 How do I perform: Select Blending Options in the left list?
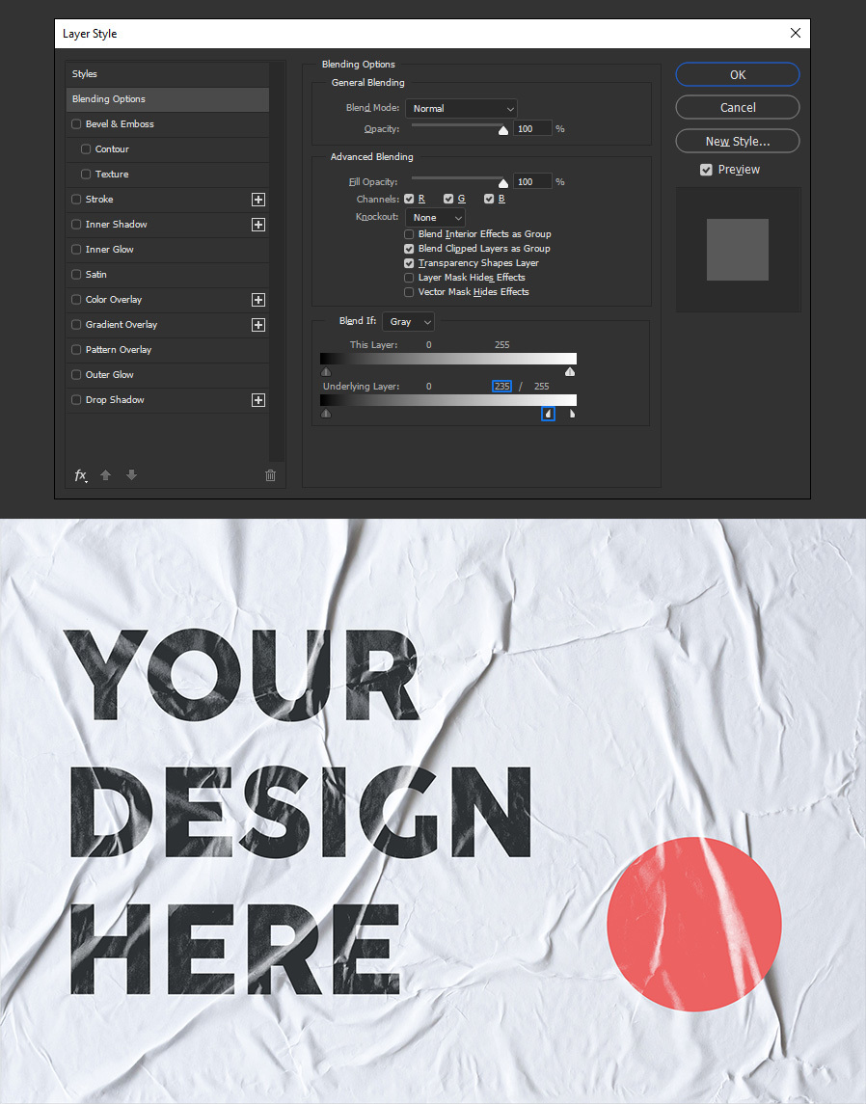tap(168, 99)
